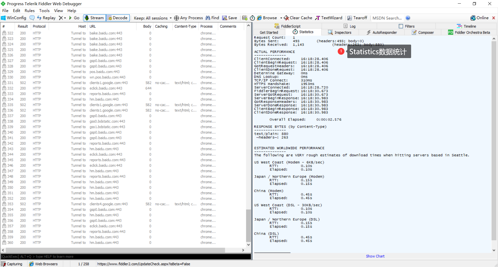
Task: Toggle the Decode option
Action: (117, 18)
